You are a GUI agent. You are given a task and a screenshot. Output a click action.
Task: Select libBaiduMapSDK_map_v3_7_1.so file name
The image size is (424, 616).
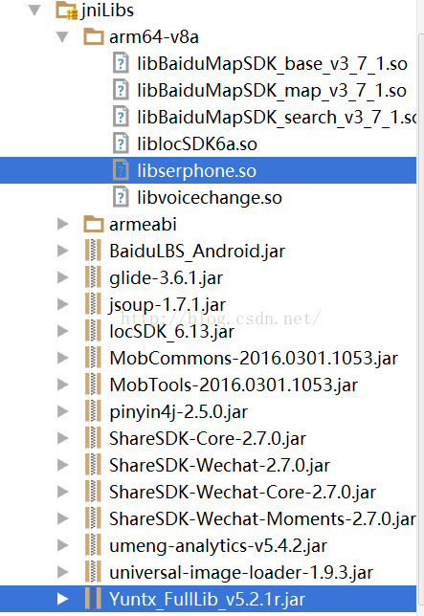pyautogui.click(x=272, y=90)
